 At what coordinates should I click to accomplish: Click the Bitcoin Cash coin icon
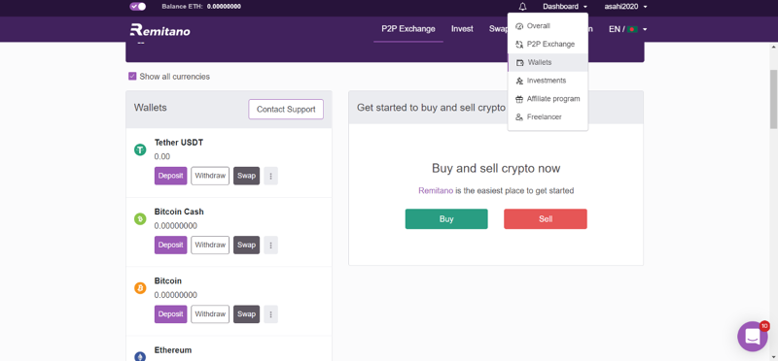[140, 218]
